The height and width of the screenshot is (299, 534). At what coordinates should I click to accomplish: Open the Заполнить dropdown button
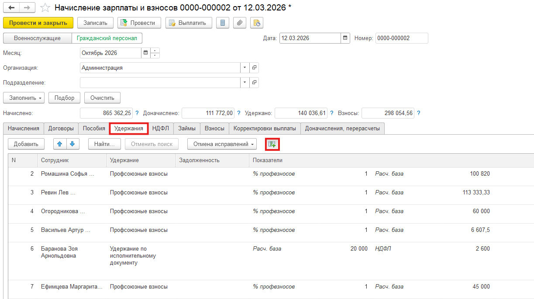[24, 98]
